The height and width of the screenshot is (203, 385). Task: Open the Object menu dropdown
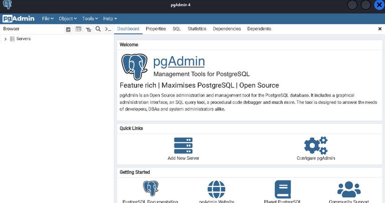point(68,18)
